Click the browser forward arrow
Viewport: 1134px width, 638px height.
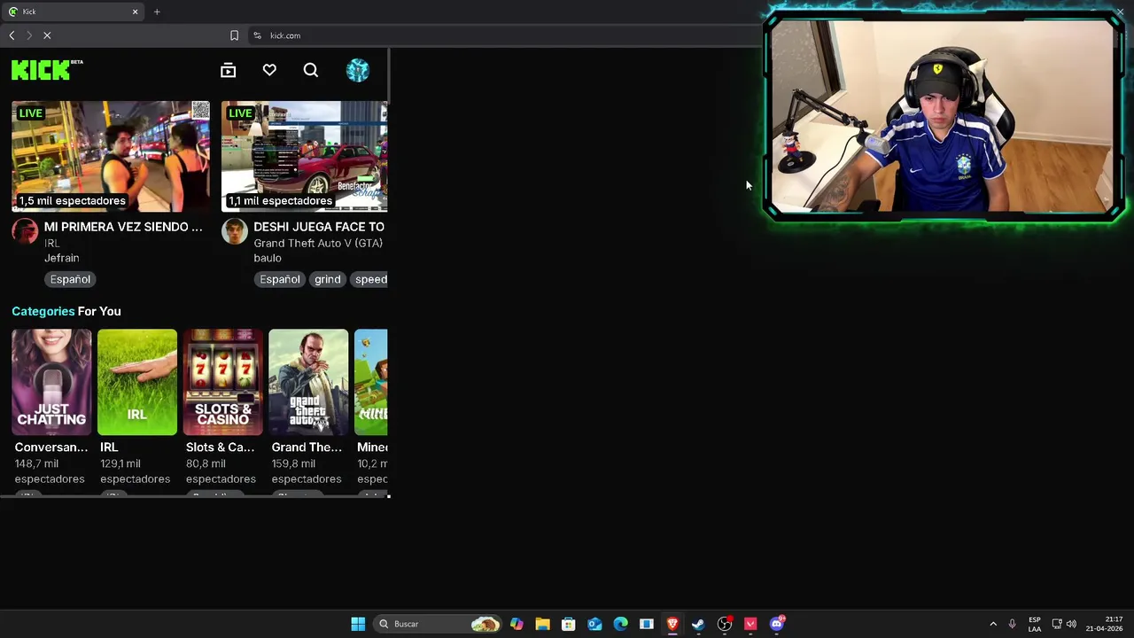click(29, 35)
